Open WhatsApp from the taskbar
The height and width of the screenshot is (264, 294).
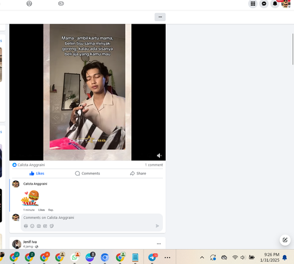click(75, 257)
